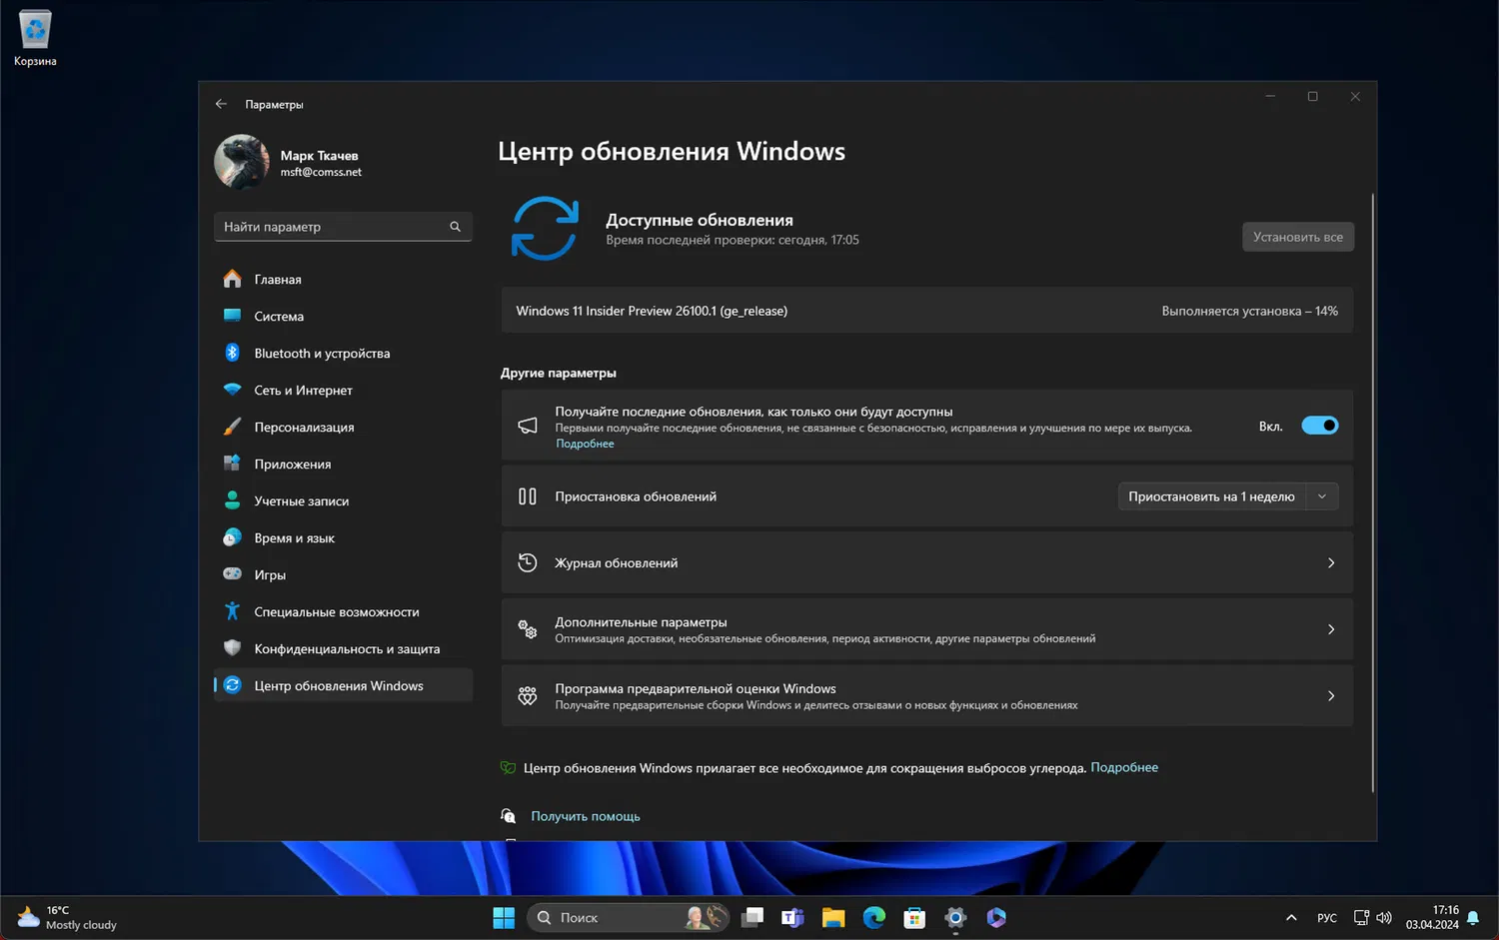The width and height of the screenshot is (1499, 940).
Task: Disable receiving latest updates as soon as available
Action: 1319,425
